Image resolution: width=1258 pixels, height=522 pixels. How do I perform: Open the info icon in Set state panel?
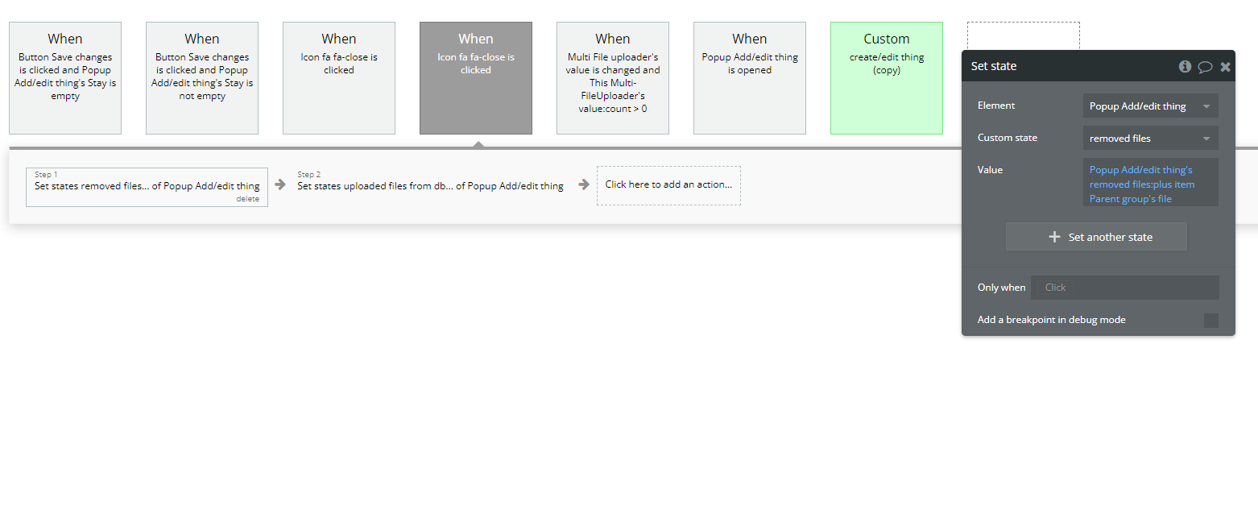1185,66
